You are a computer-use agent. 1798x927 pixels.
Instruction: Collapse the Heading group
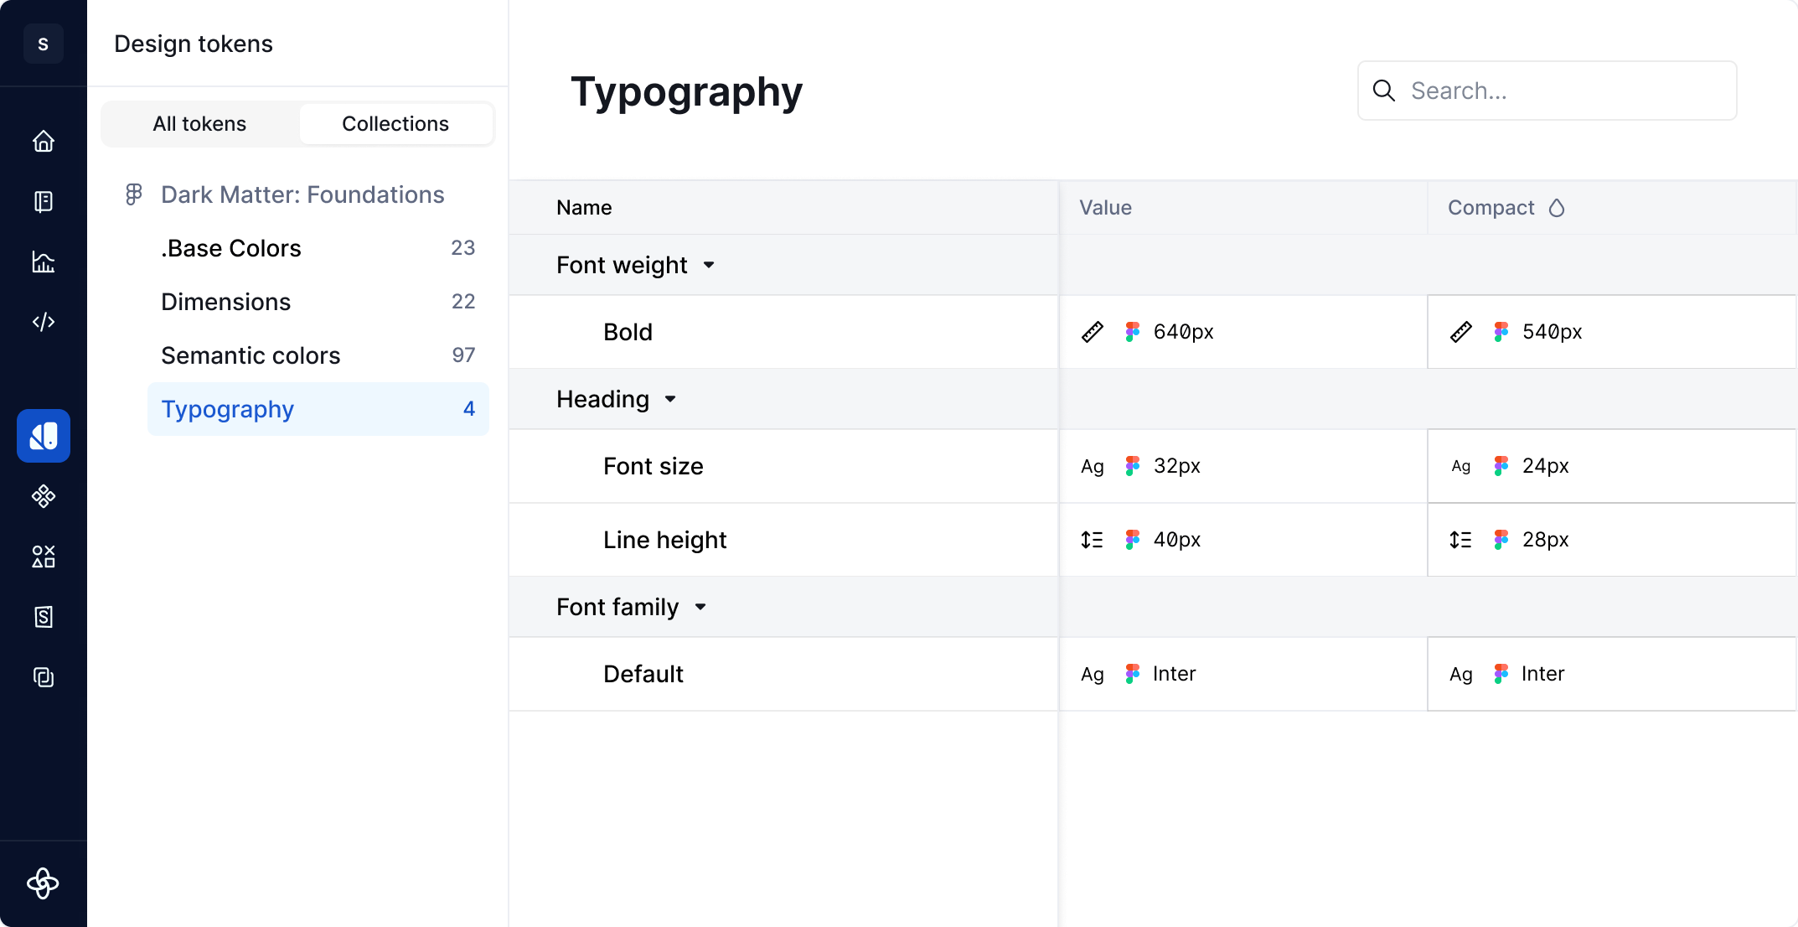pyautogui.click(x=670, y=400)
